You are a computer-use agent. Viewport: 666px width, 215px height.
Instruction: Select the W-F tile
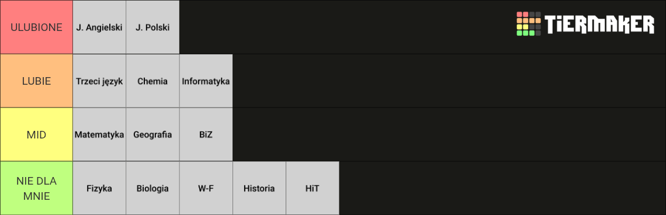pyautogui.click(x=206, y=188)
